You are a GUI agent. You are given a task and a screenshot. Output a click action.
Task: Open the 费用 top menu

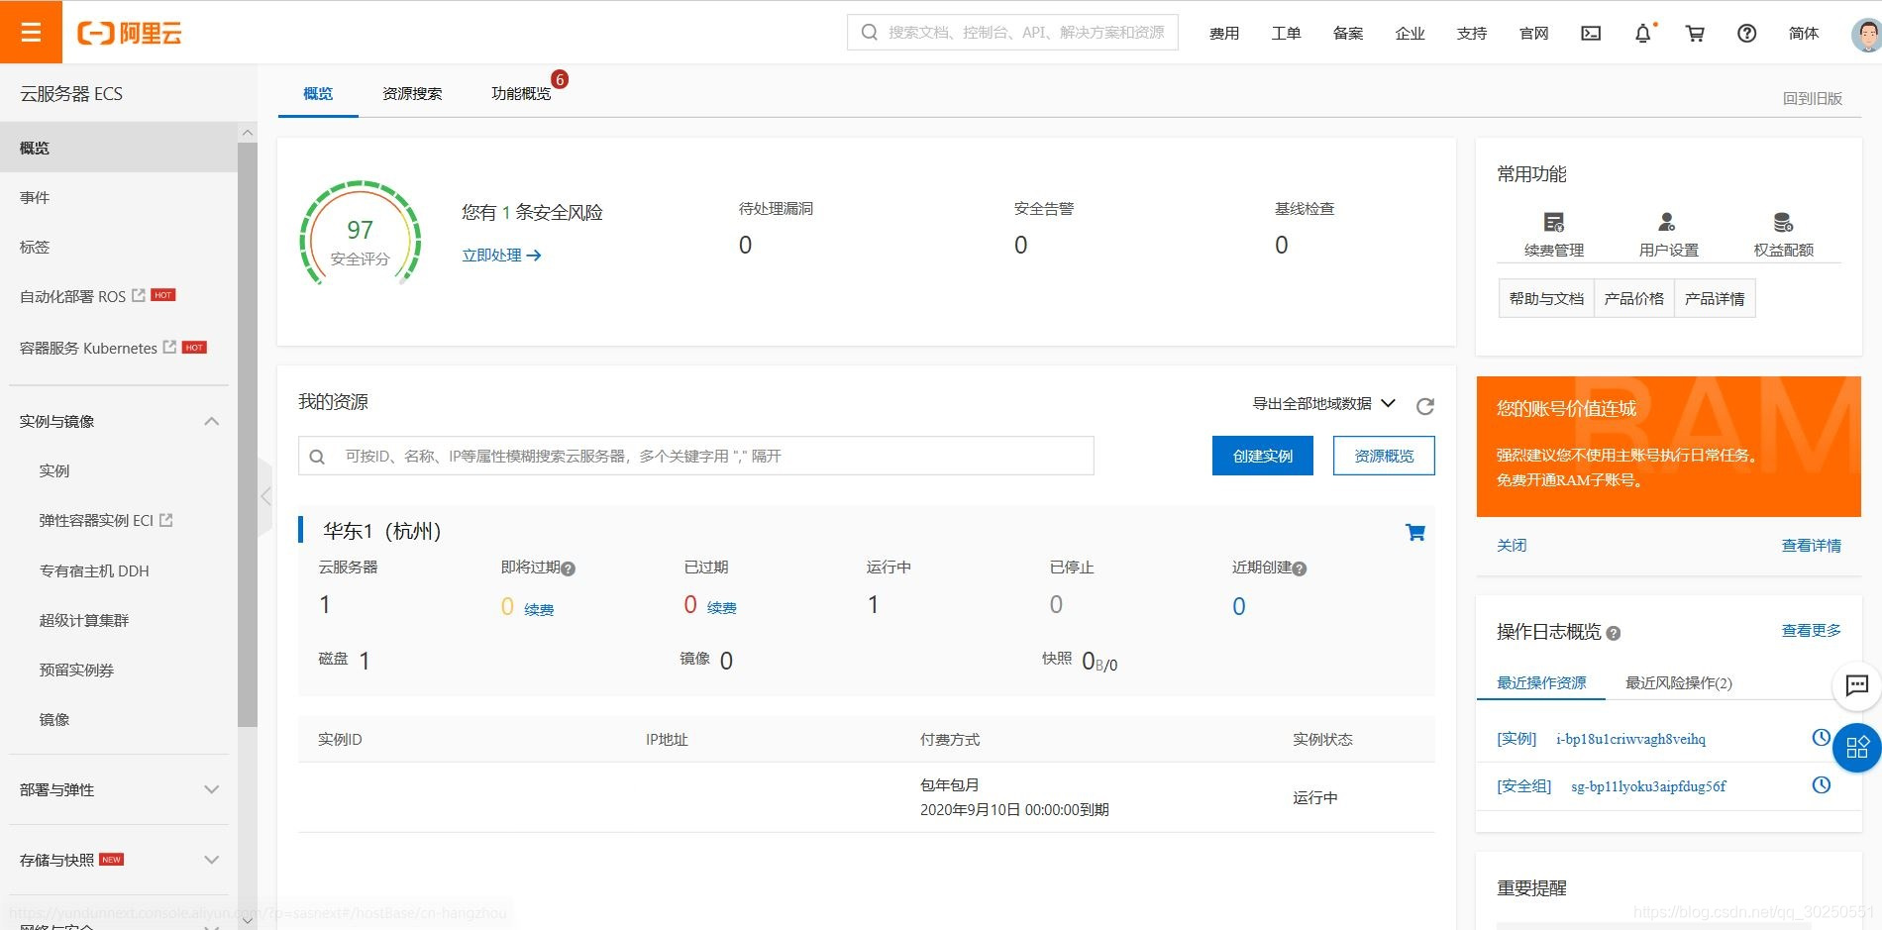tap(1224, 33)
